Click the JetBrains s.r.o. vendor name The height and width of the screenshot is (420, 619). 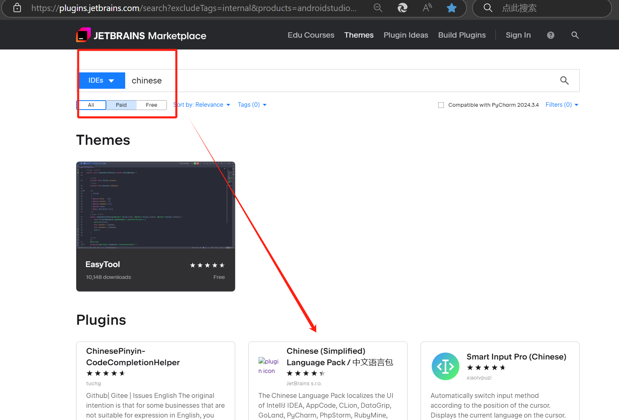(304, 384)
